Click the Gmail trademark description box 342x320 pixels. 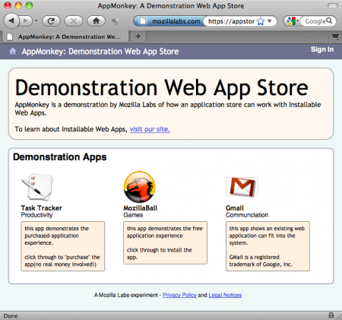click(268, 246)
